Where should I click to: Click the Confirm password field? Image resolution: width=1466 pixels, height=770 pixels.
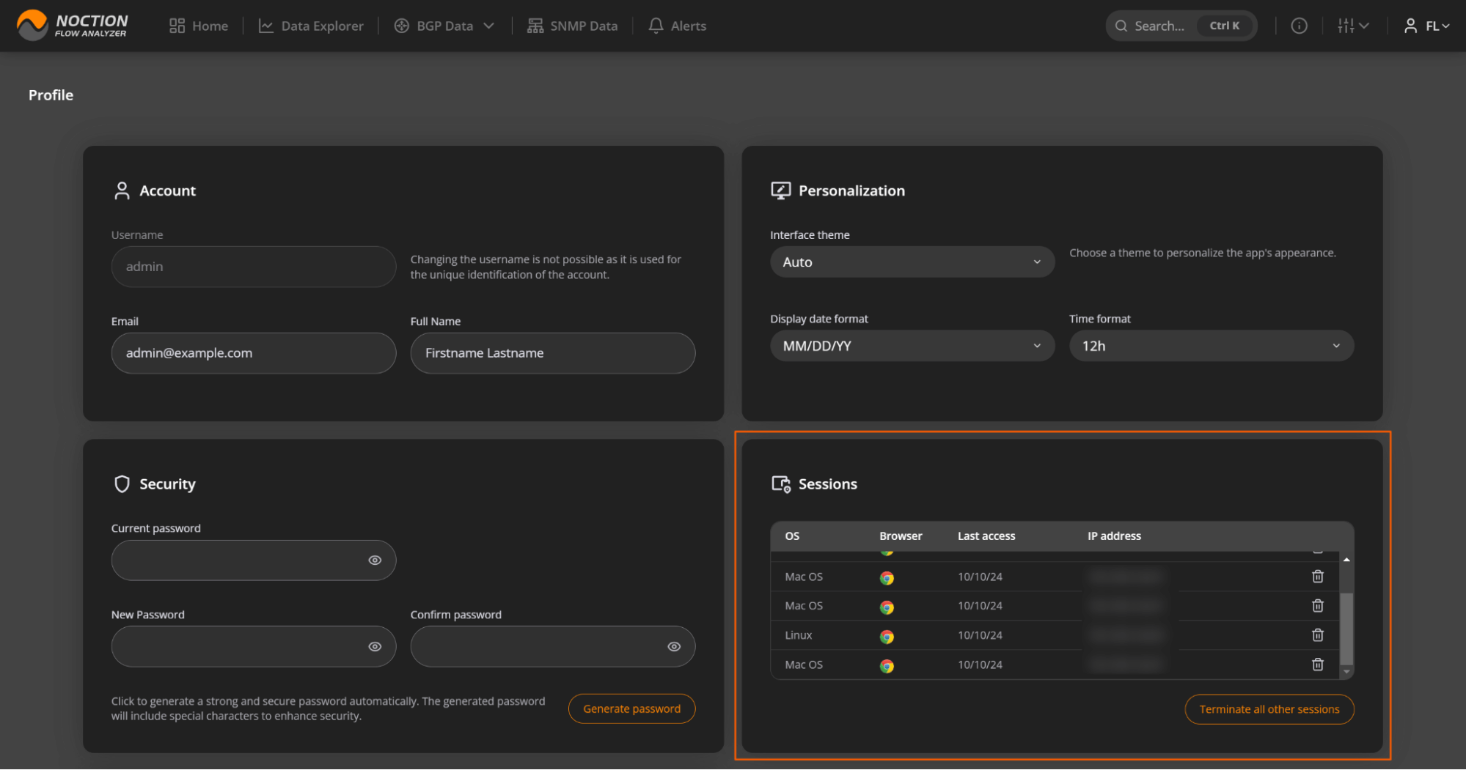552,647
